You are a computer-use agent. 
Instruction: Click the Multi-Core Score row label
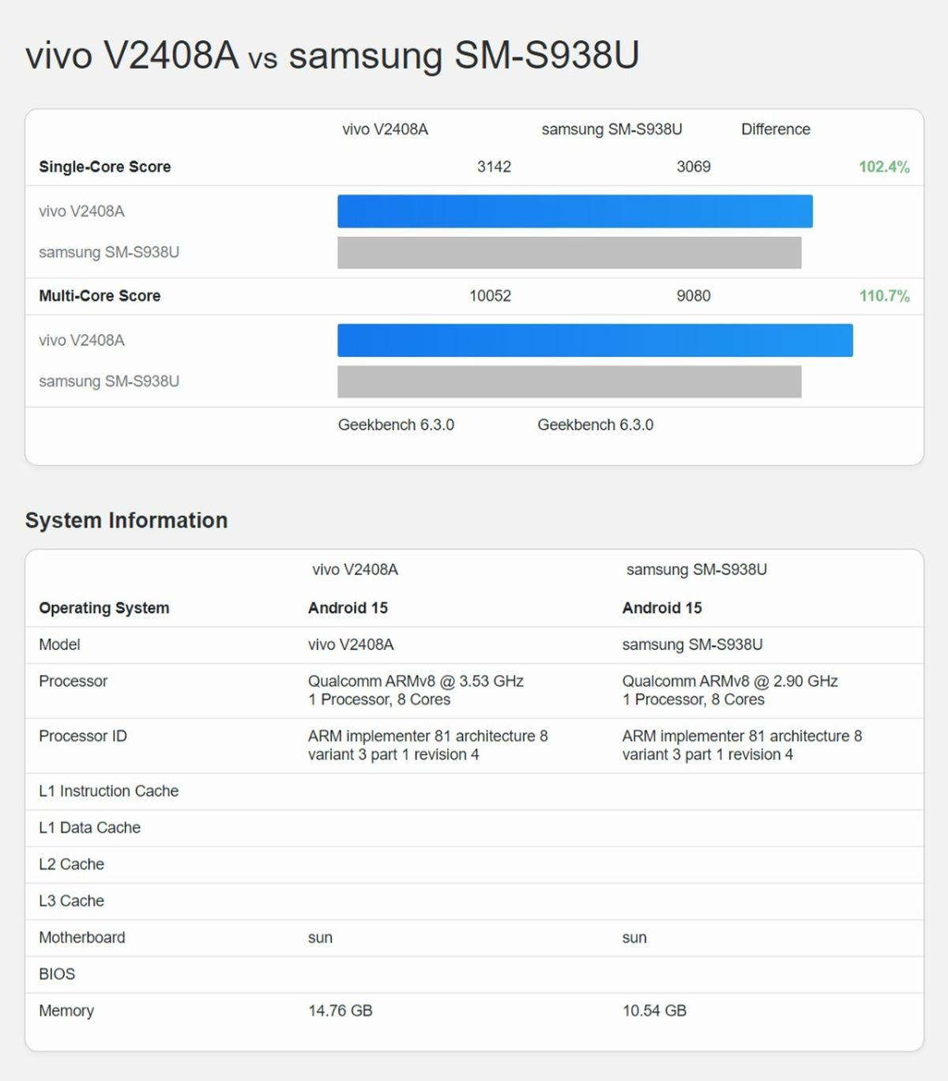pyautogui.click(x=100, y=296)
